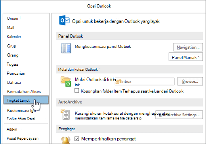The width and height of the screenshot is (206, 144).
Task: Go to Orang options
Action: tap(13, 55)
